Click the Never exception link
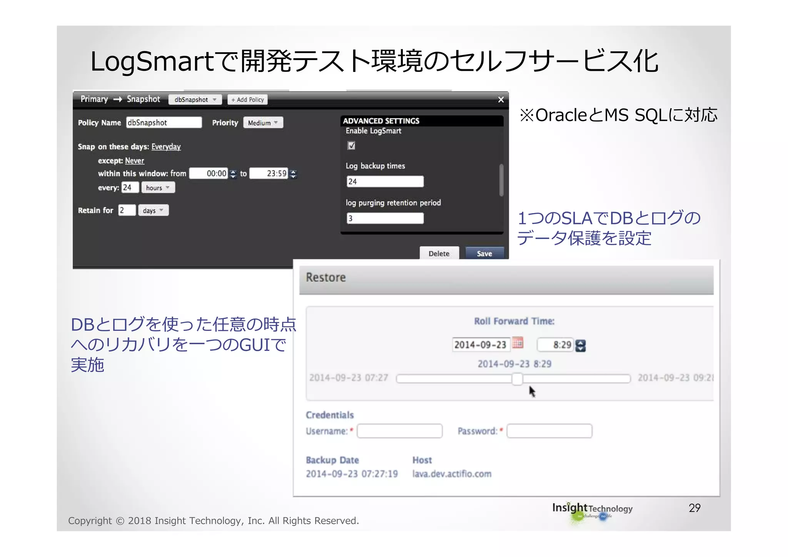Image resolution: width=788 pixels, height=557 pixels. point(135,161)
